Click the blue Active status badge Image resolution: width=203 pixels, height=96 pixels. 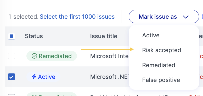[x=43, y=77]
